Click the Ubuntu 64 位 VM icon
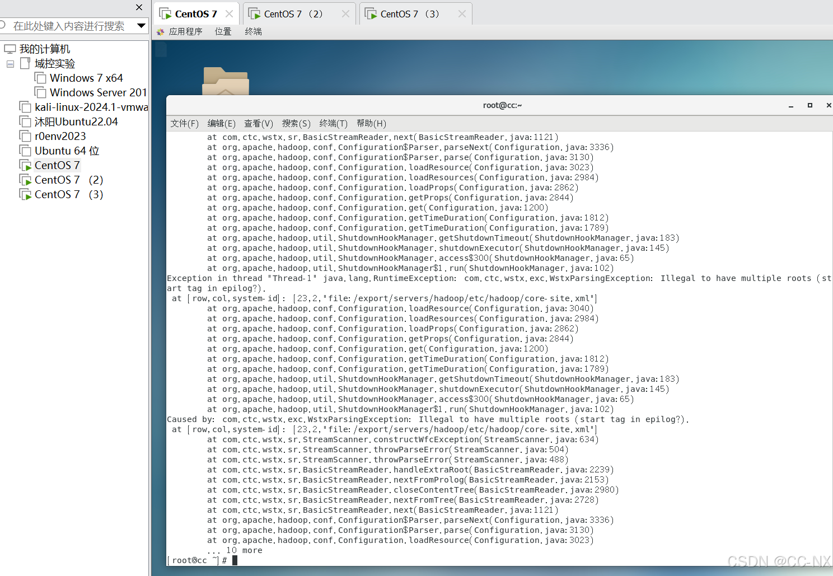 point(25,151)
